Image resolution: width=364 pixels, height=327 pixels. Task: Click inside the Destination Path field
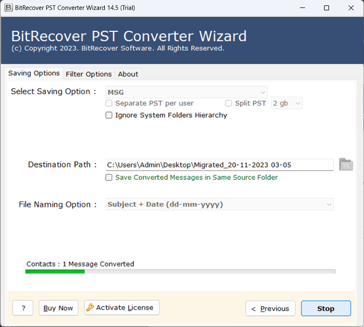[x=220, y=165]
